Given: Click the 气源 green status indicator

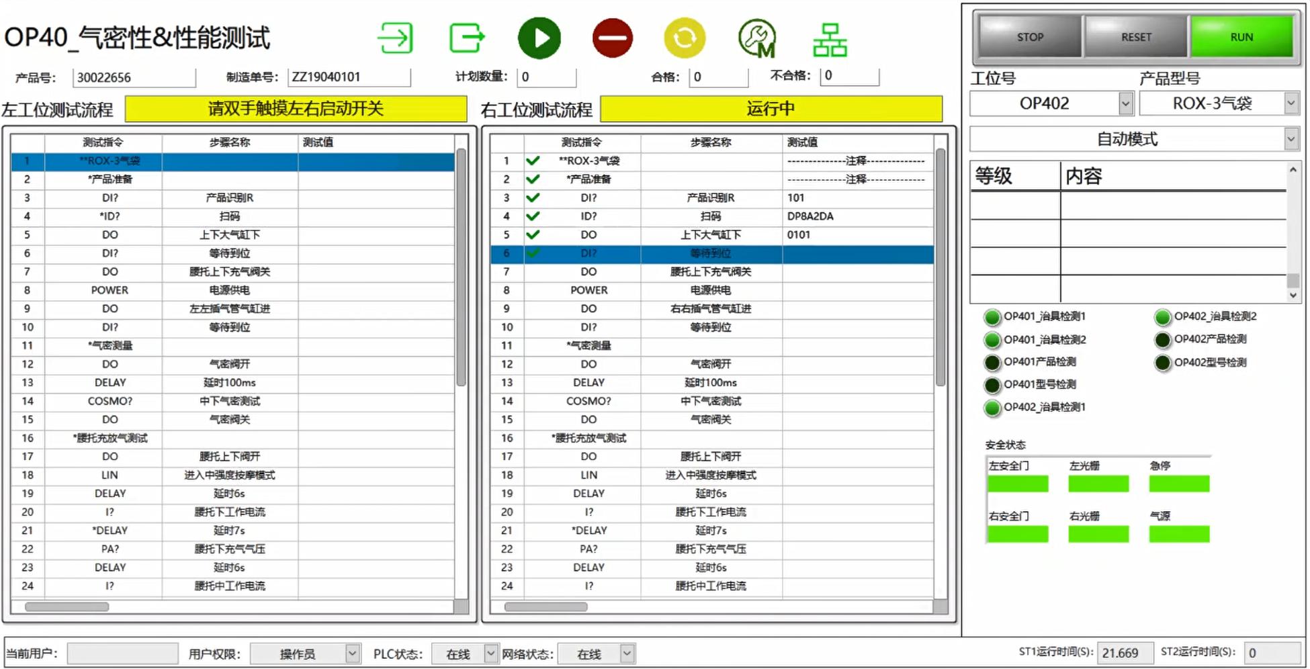Looking at the screenshot, I should pos(1179,534).
